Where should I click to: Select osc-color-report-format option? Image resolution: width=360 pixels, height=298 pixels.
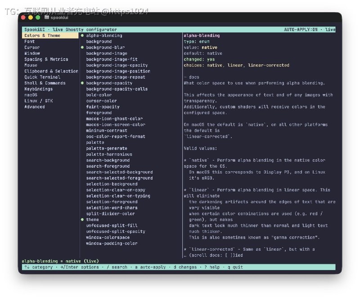point(116,137)
